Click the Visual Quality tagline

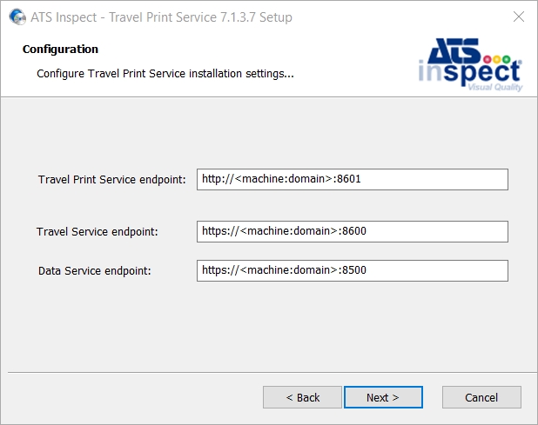tap(495, 87)
